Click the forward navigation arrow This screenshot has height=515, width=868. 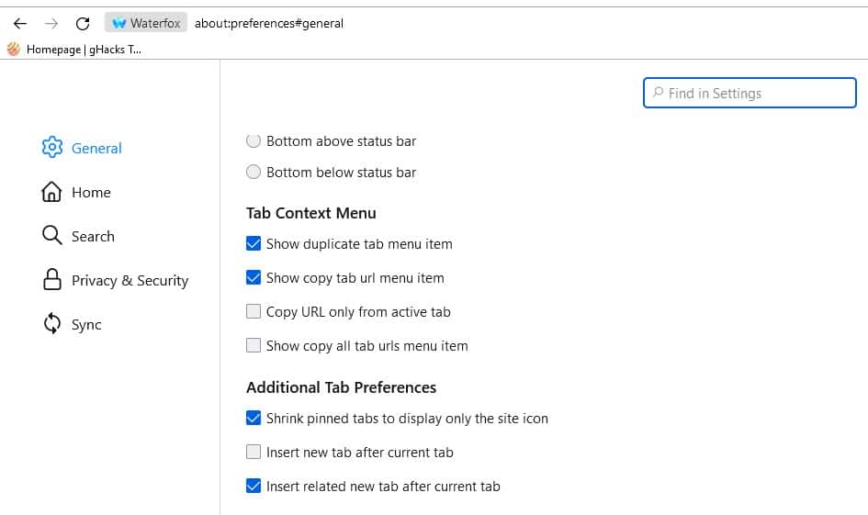(51, 23)
